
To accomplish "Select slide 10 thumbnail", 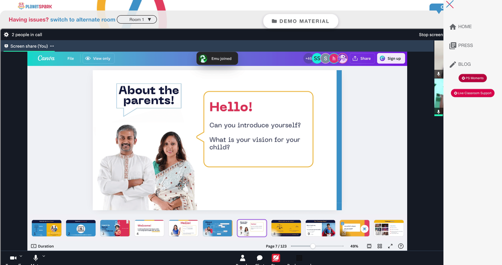I will coord(355,228).
